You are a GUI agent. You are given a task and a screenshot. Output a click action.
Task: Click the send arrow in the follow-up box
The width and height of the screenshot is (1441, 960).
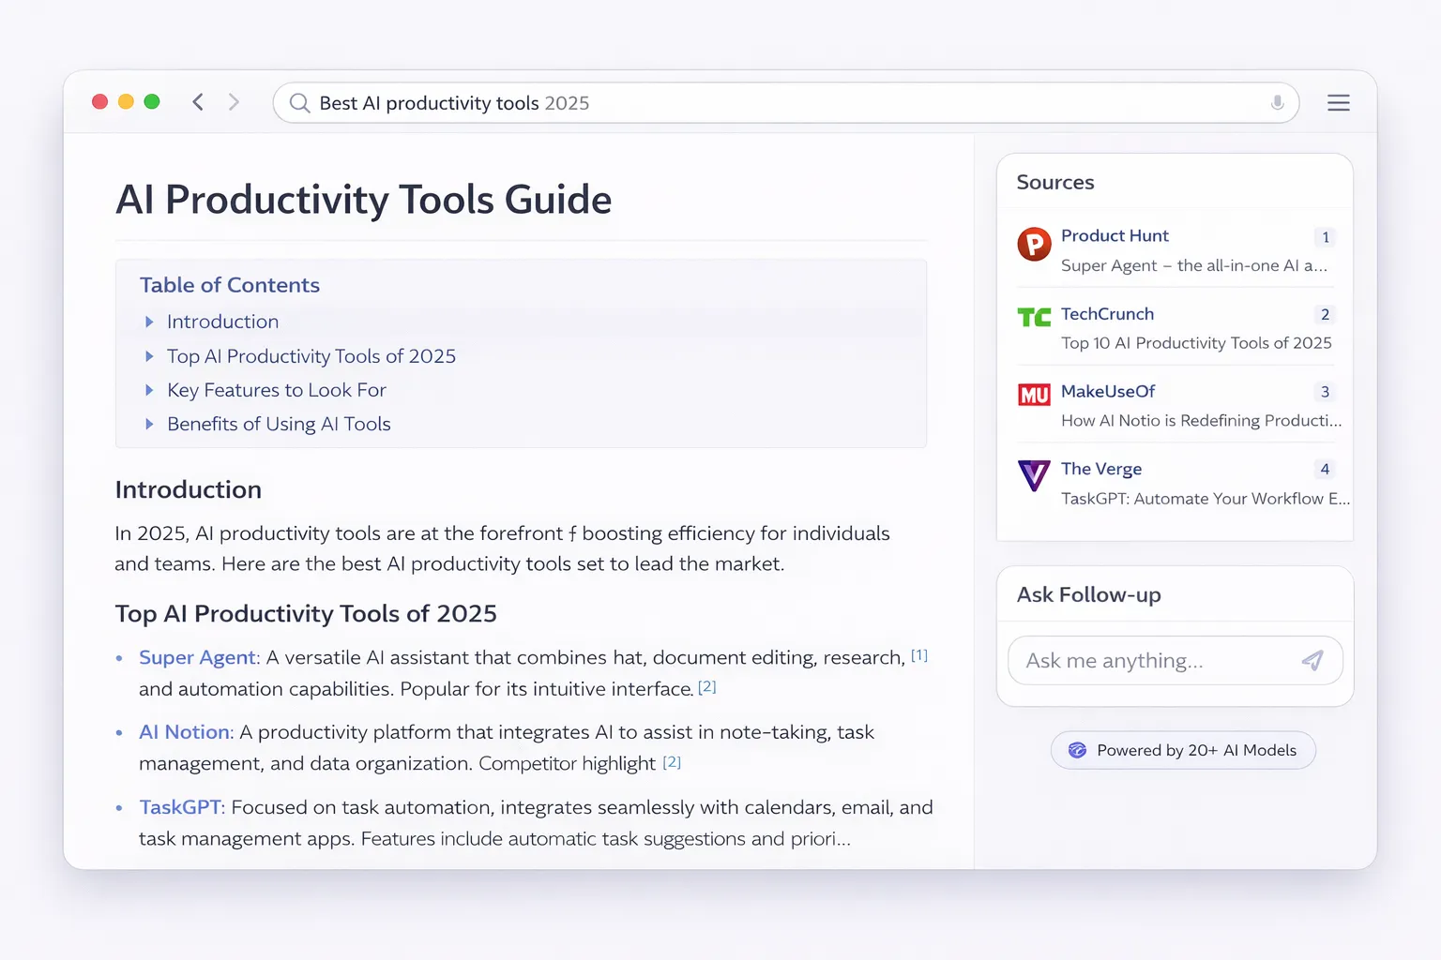click(1313, 660)
